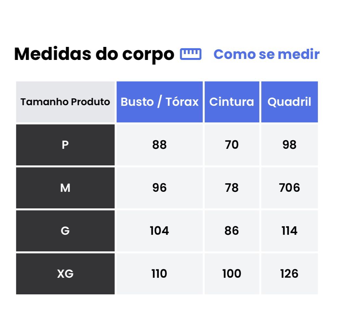The image size is (337, 310).
Task: Click bust value 96 for size M
Action: click(159, 188)
